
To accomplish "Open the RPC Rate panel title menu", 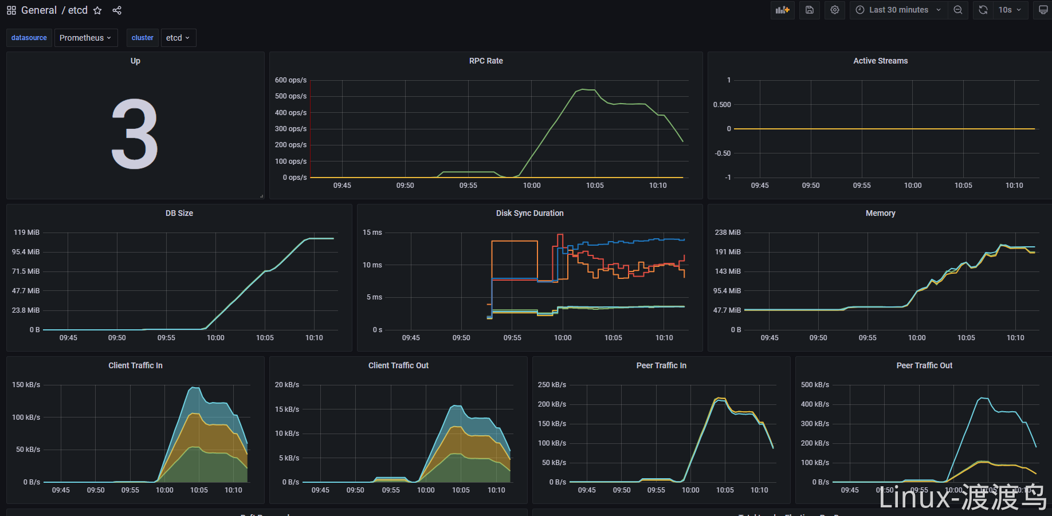I will pos(486,61).
